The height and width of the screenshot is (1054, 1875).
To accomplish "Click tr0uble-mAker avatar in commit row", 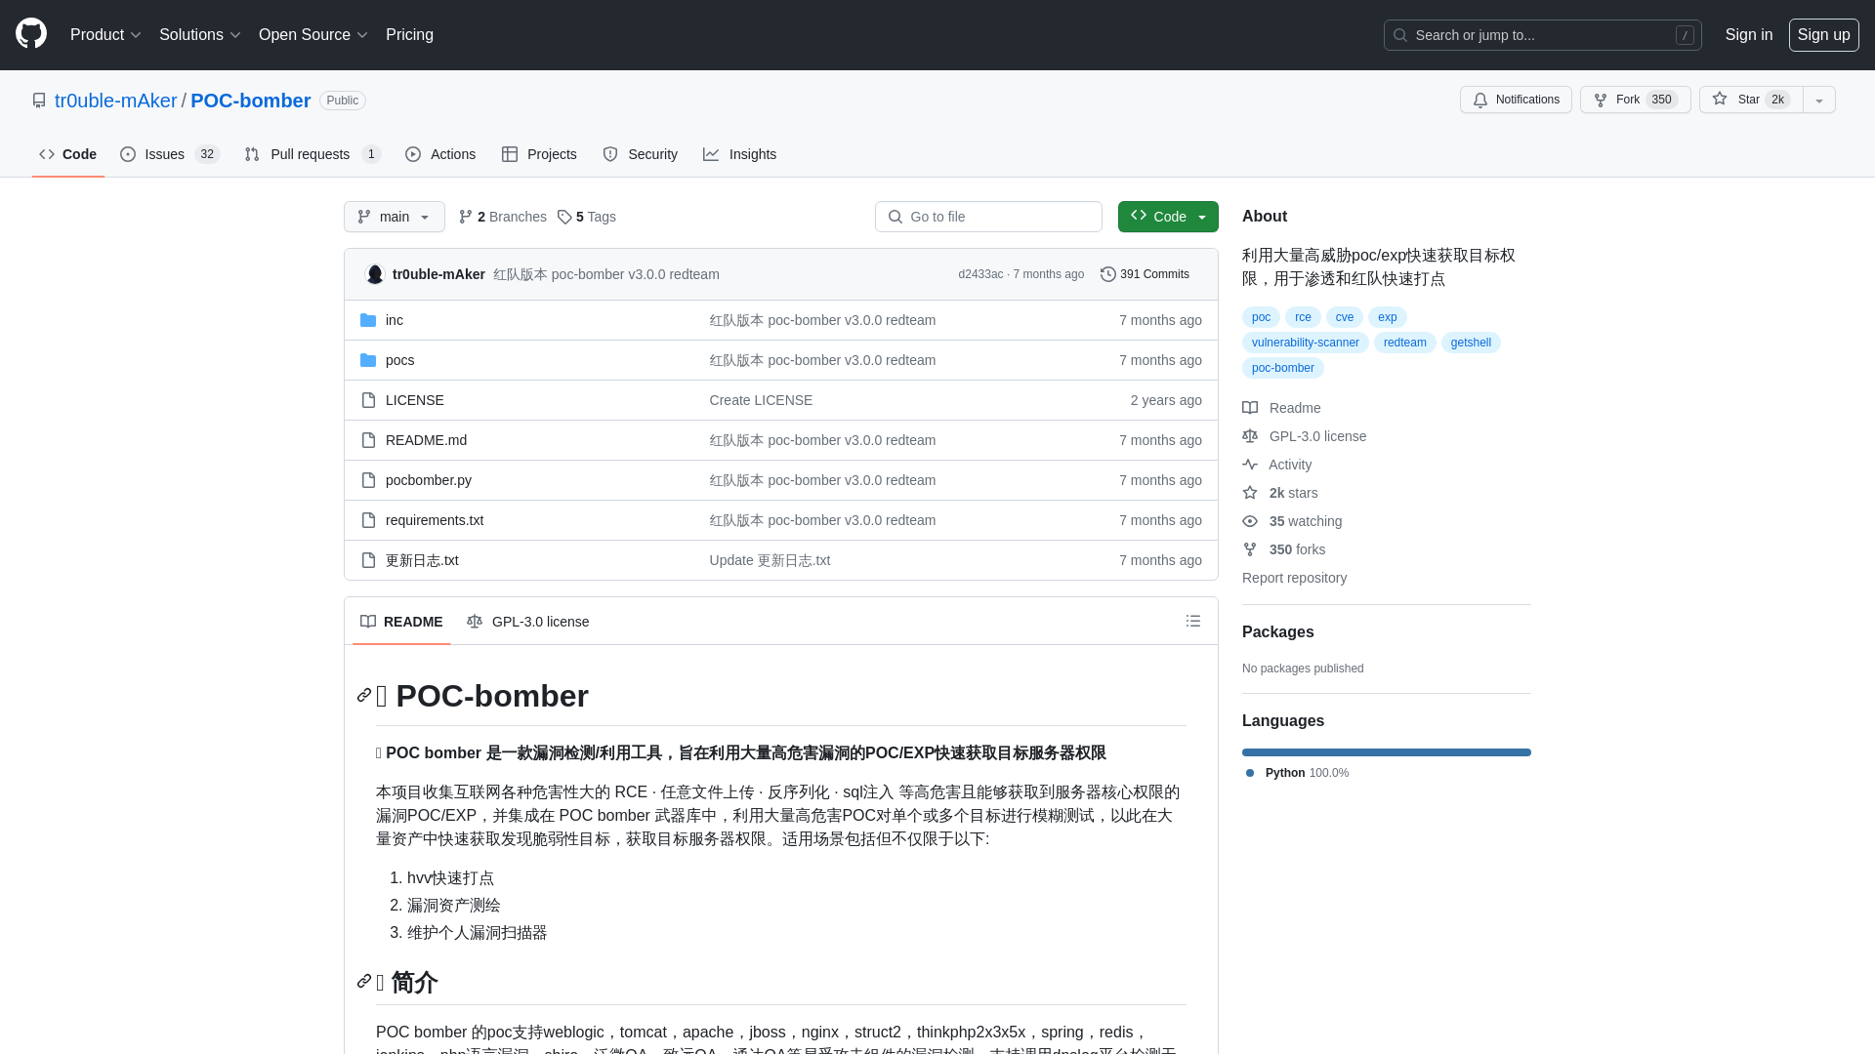I will coord(375,274).
